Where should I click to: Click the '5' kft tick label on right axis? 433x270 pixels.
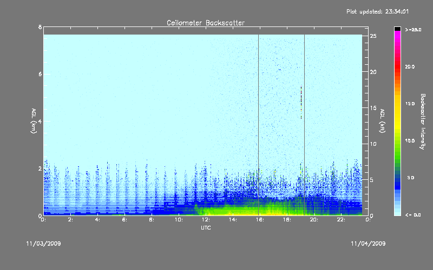click(x=372, y=180)
